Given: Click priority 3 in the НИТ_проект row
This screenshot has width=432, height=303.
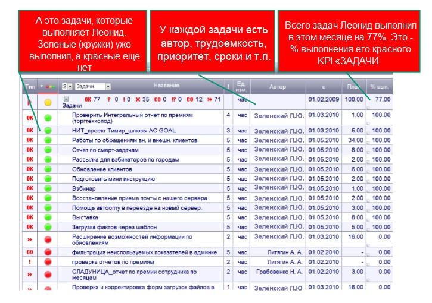Looking at the screenshot, I should (228, 131).
